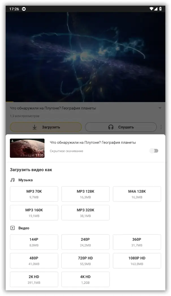Screen dimensions: 171x296
Task: Select 4K HD video option
Action: pyautogui.click(x=85, y=279)
